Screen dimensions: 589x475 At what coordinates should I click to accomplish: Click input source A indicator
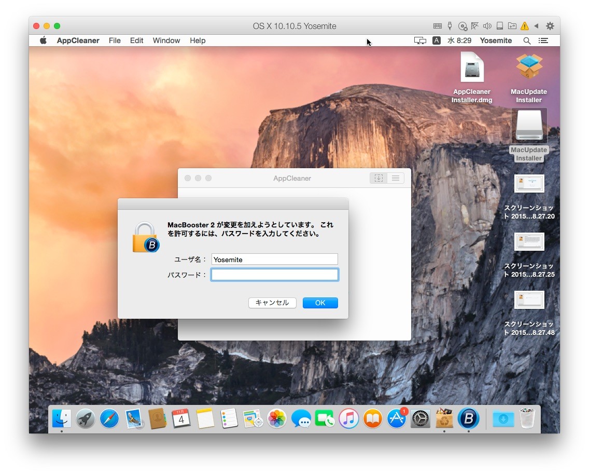click(x=437, y=40)
